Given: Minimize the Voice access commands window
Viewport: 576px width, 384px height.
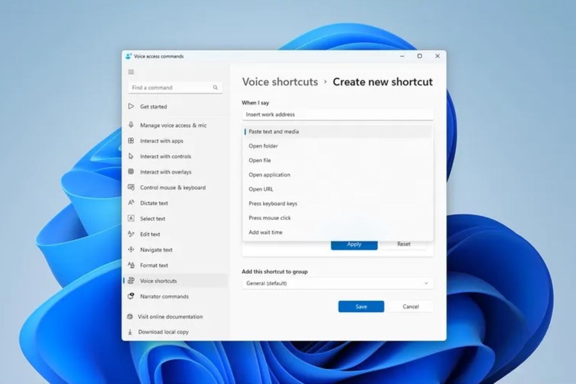Looking at the screenshot, I should 402,56.
